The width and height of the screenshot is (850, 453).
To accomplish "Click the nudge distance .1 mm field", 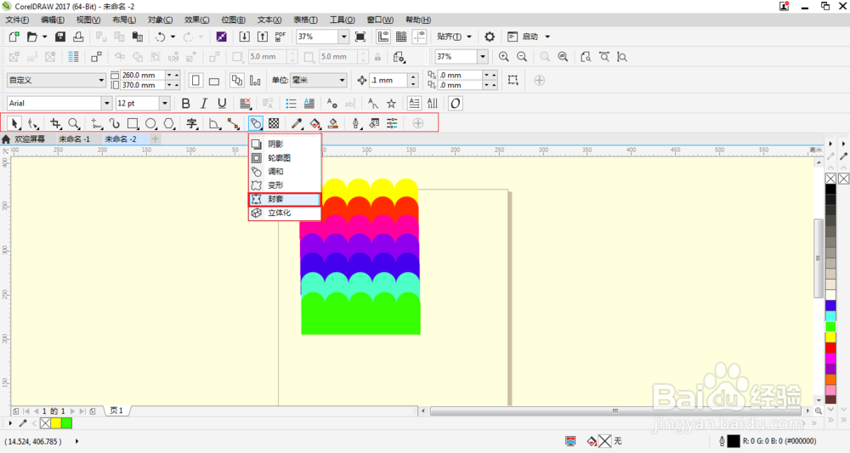I will tap(388, 80).
